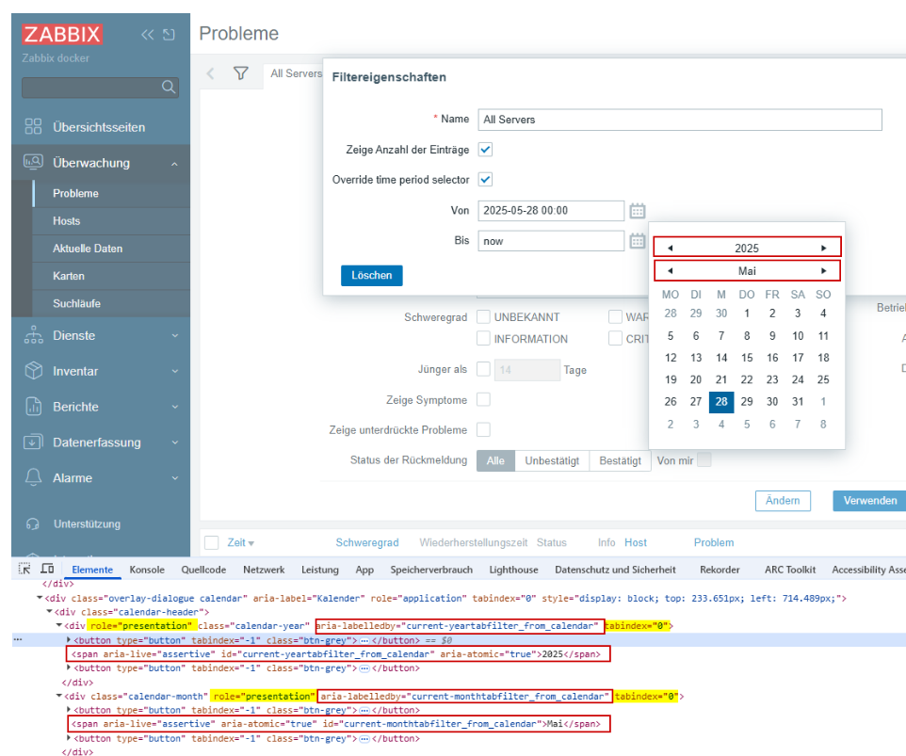The width and height of the screenshot is (906, 756).
Task: Switch to DevTools Konsole tab
Action: coord(147,570)
